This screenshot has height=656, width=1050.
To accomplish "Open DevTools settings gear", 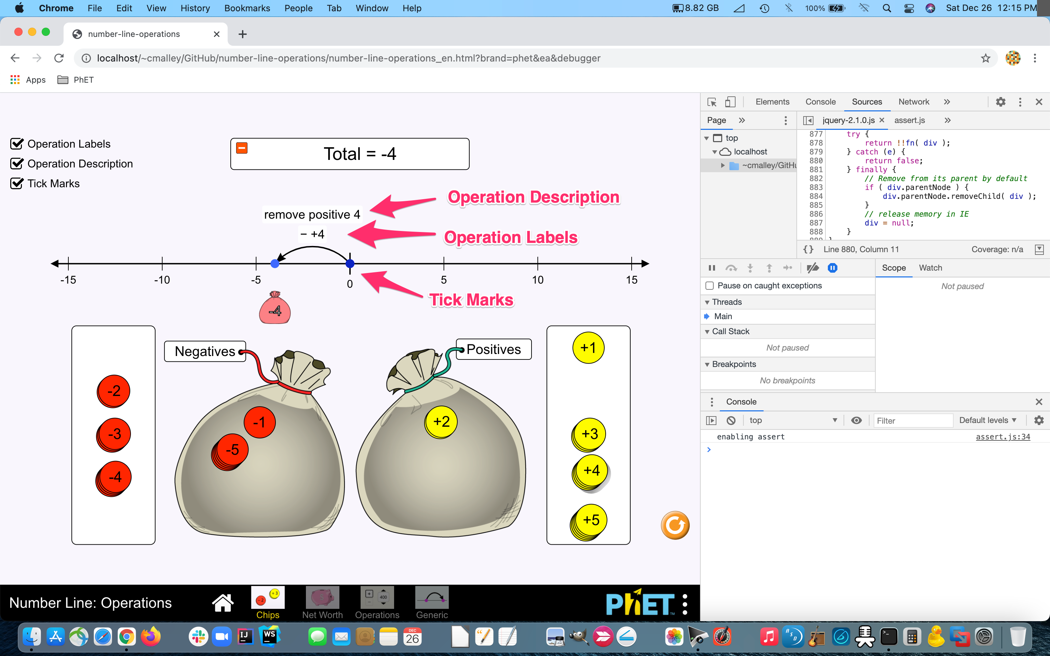I will point(1000,102).
